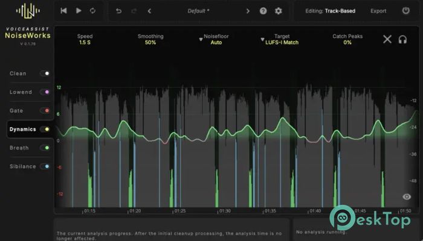This screenshot has height=241, width=423.
Task: Toggle the Gate module switch
Action: pos(45,110)
